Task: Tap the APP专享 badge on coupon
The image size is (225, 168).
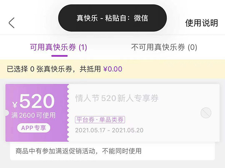Action: [x=33, y=127]
